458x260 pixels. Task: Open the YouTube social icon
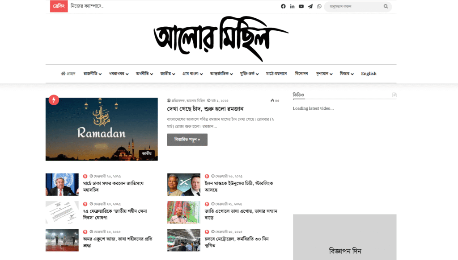(301, 6)
